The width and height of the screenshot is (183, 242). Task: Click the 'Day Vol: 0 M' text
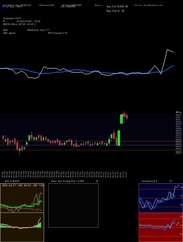[115, 11]
